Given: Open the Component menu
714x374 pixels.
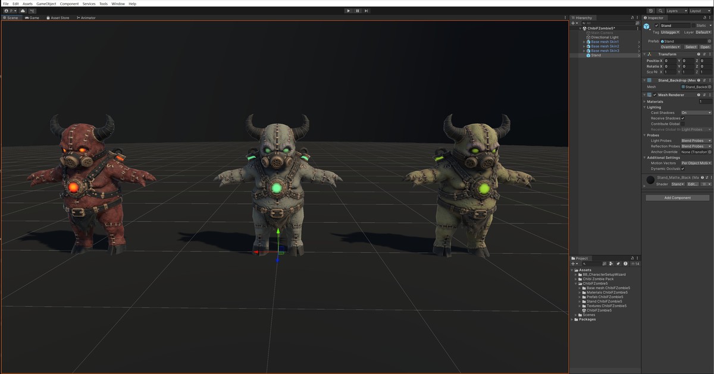Looking at the screenshot, I should coord(69,4).
